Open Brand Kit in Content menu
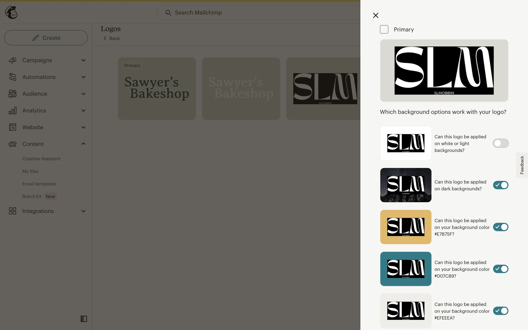 tap(32, 196)
